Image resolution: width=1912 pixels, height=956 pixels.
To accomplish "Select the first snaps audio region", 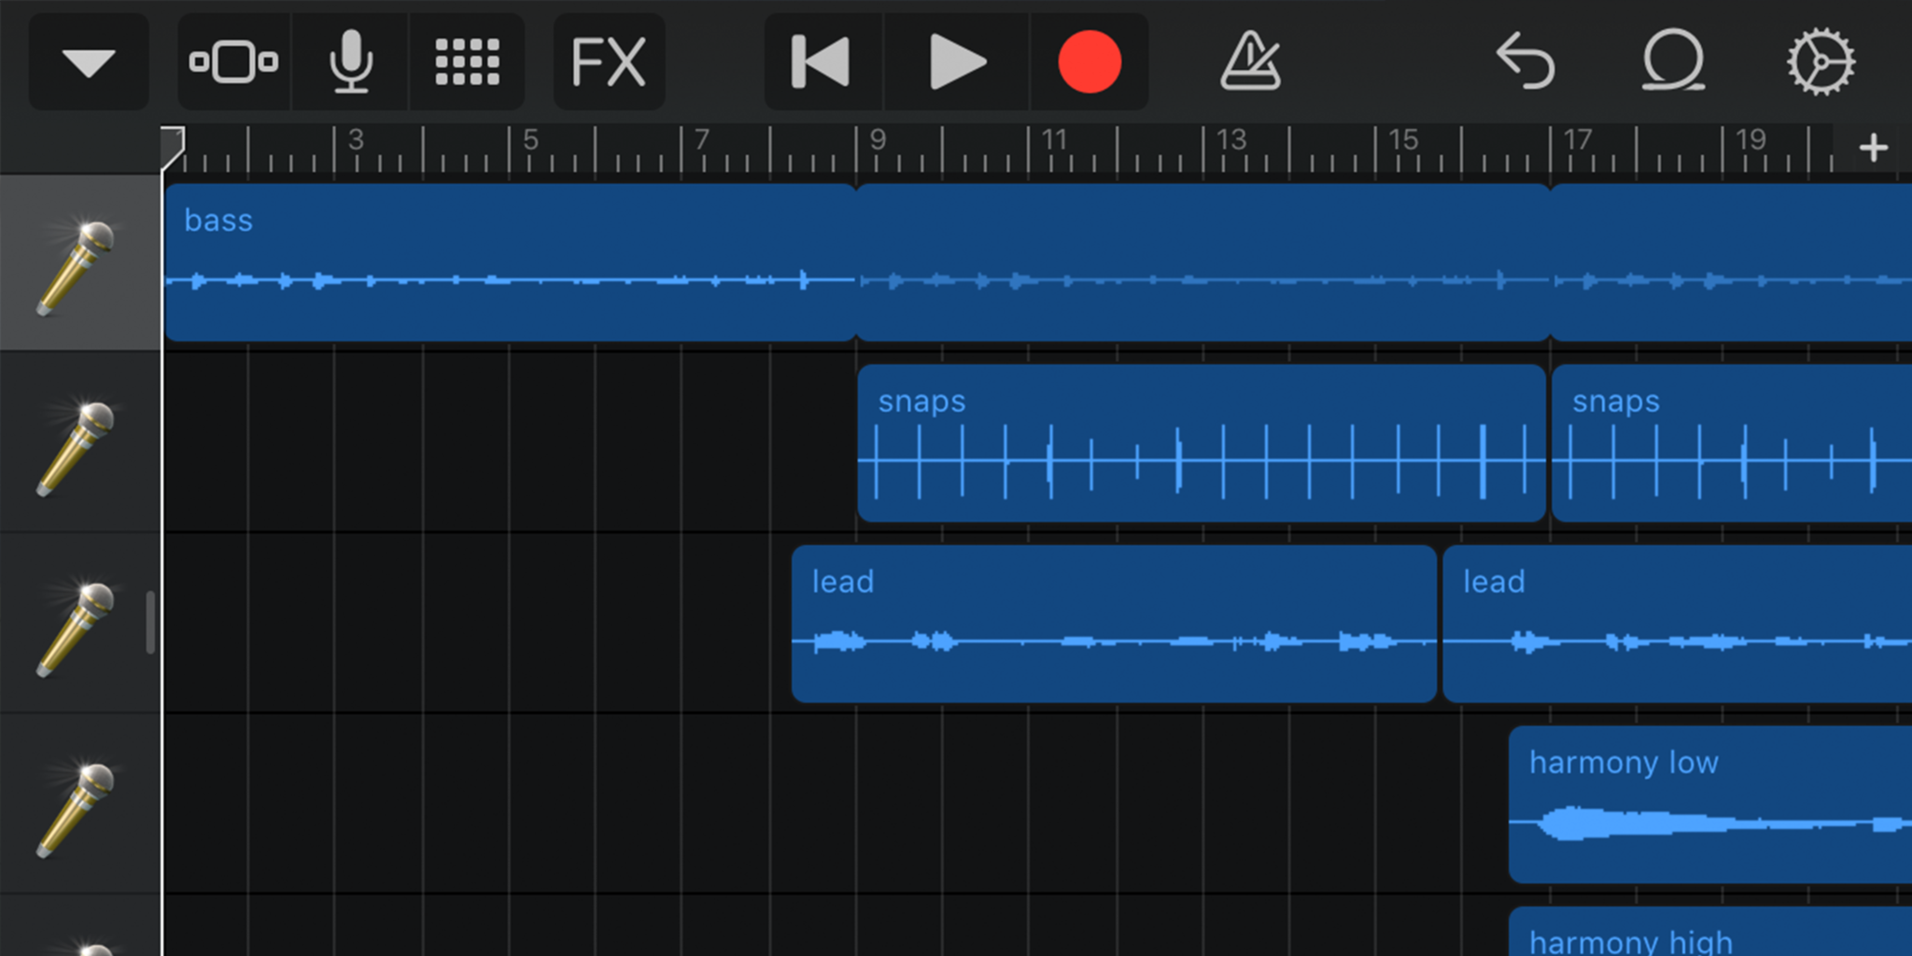I will pos(1201,443).
